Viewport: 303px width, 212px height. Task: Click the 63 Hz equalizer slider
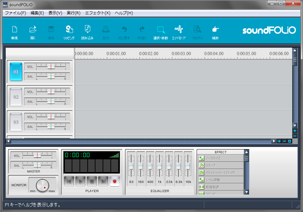(131, 166)
